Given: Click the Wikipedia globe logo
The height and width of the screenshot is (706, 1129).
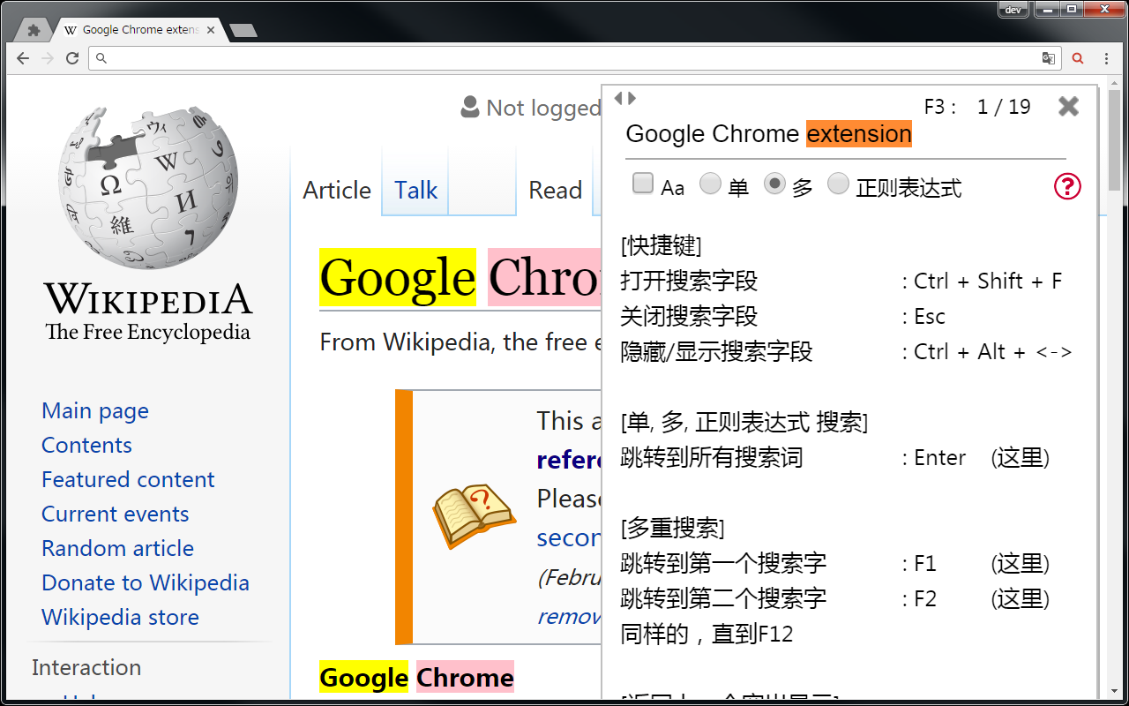Looking at the screenshot, I should point(148,188).
